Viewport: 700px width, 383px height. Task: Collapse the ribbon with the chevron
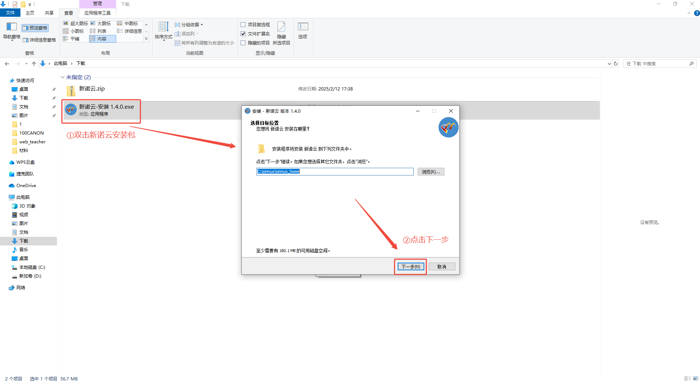689,13
